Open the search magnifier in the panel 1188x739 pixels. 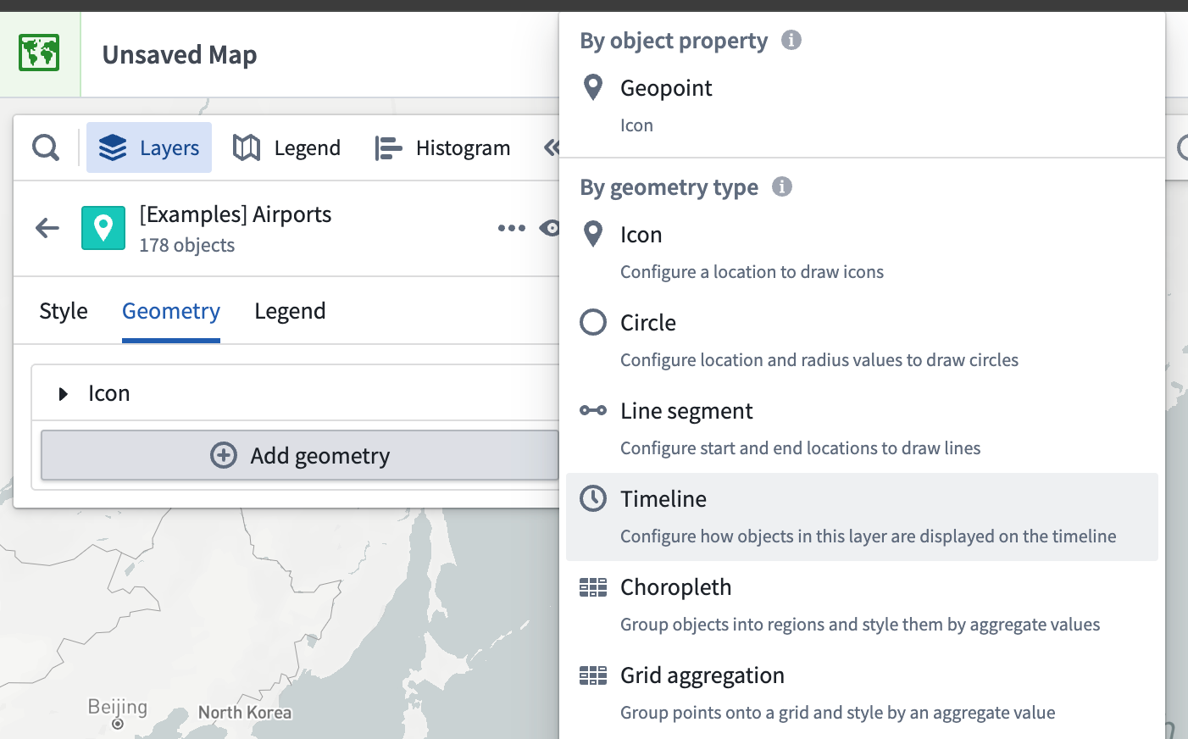46,147
